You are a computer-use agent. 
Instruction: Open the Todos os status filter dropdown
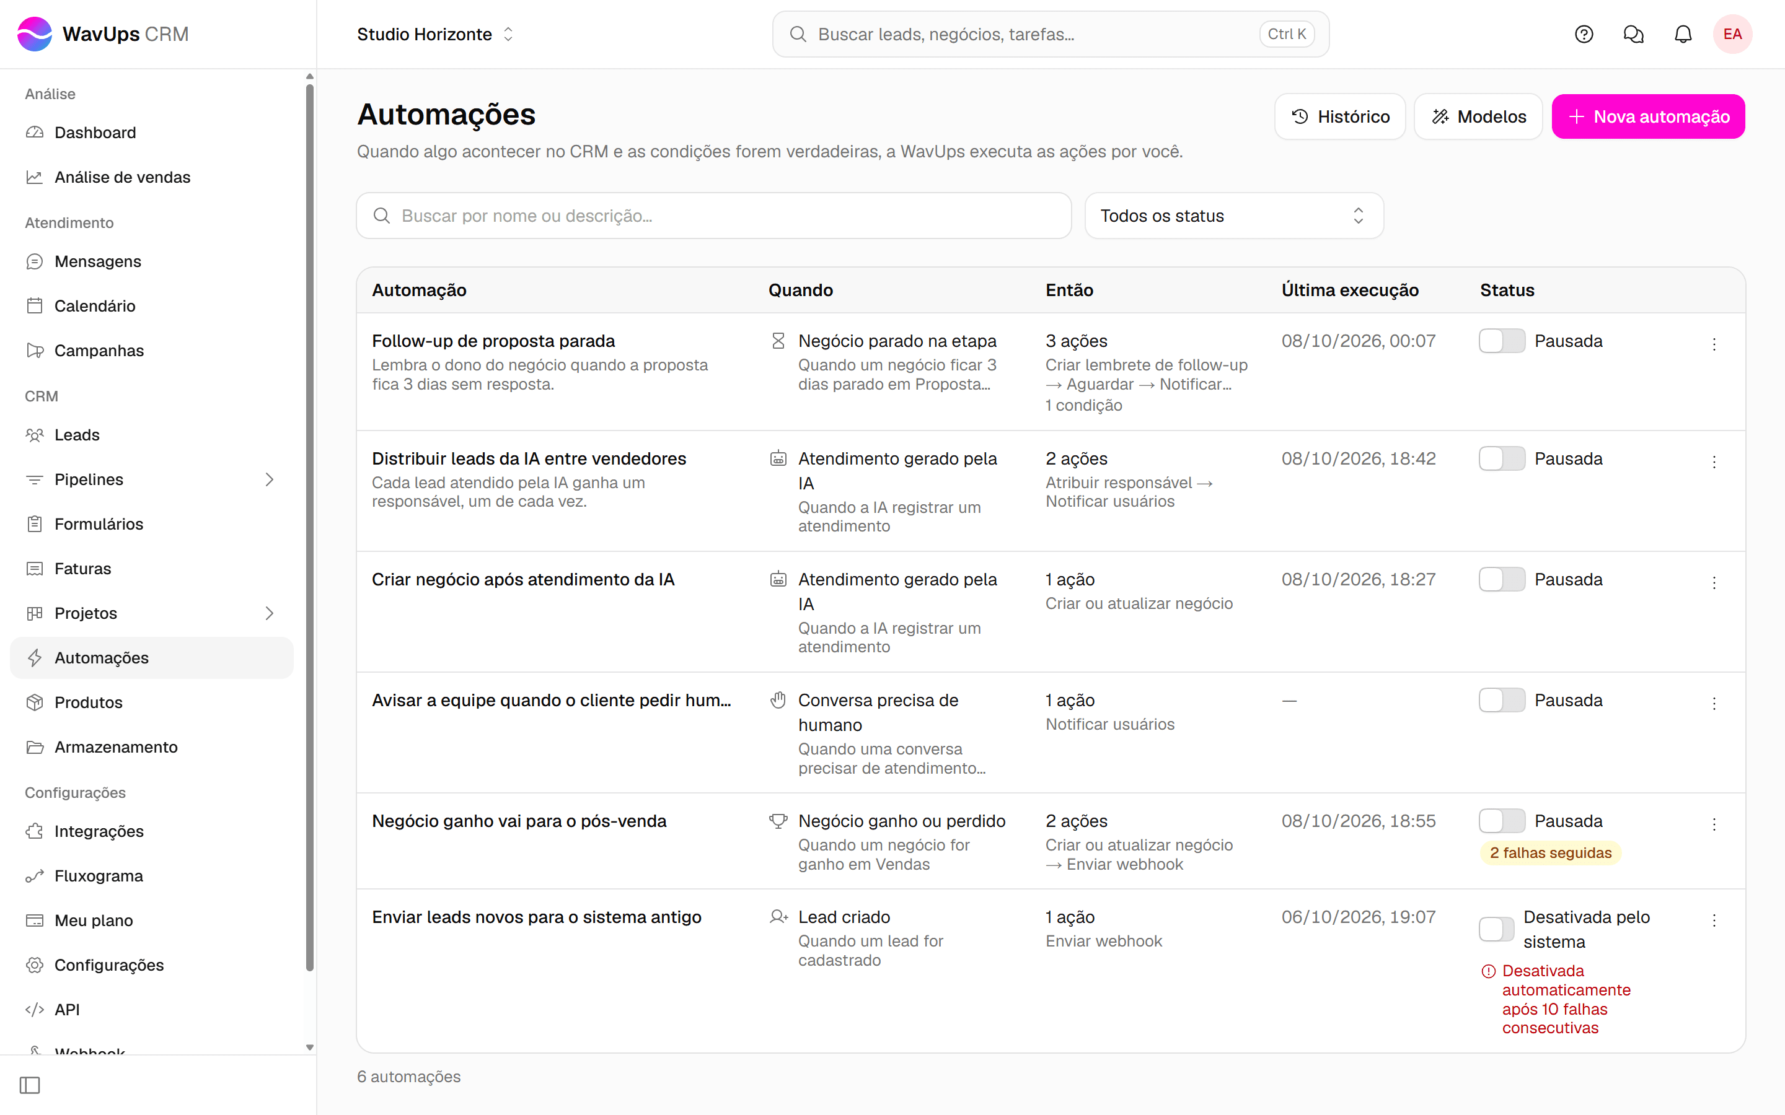click(x=1234, y=216)
